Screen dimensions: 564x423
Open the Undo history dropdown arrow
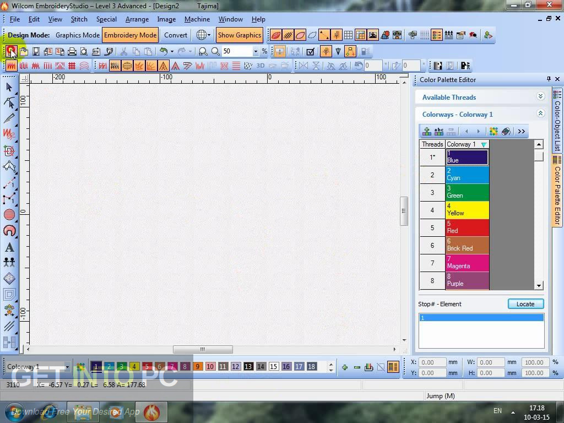point(172,51)
